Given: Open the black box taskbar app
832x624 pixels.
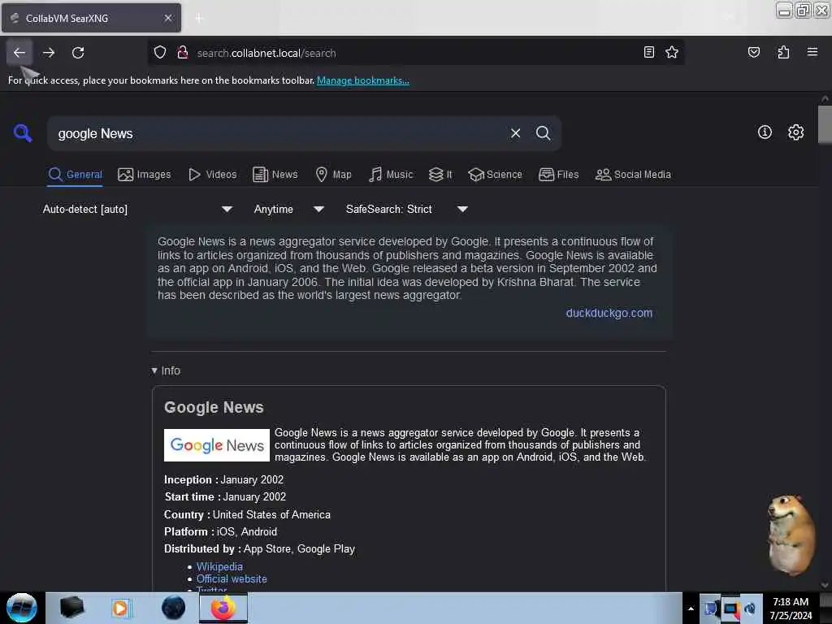Looking at the screenshot, I should 71,608.
